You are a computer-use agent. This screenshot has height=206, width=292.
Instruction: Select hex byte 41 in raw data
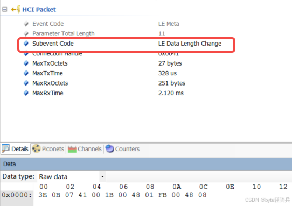coord(82,195)
